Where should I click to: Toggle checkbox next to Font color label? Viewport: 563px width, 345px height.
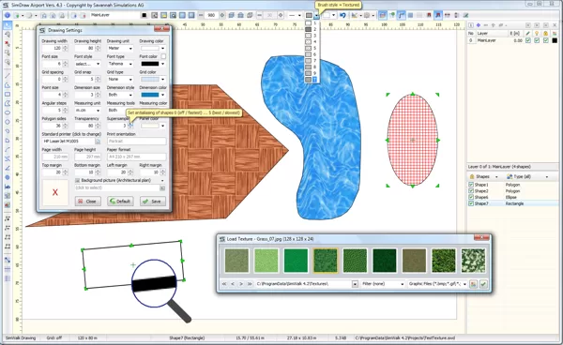pyautogui.click(x=163, y=56)
